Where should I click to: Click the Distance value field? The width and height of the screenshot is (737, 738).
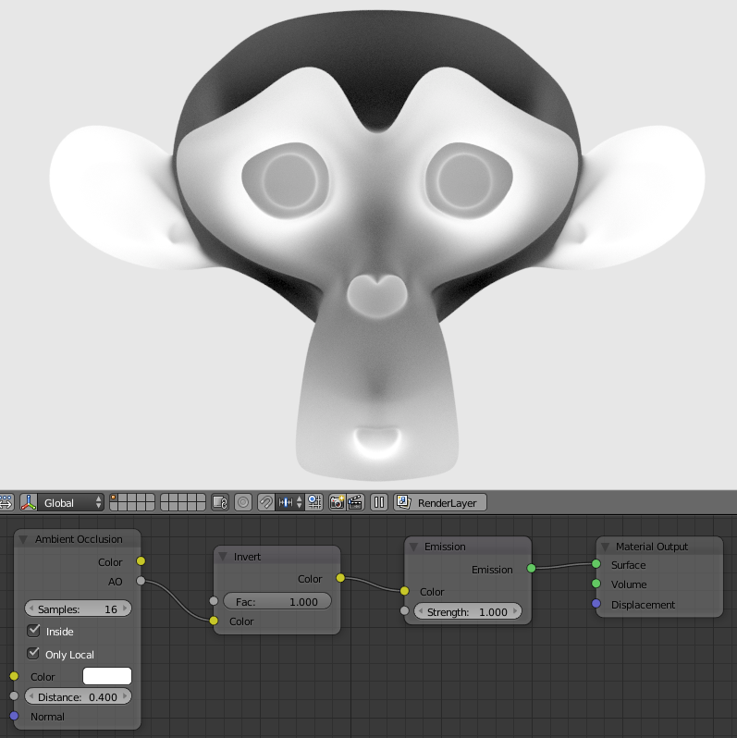(78, 696)
